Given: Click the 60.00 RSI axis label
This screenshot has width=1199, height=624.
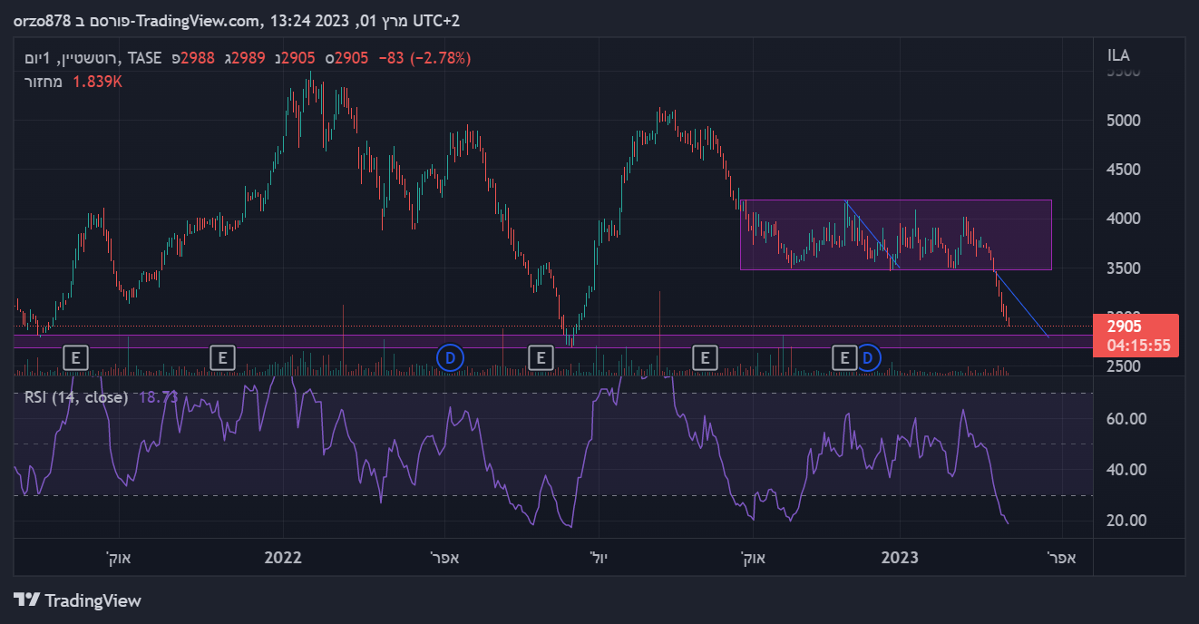Looking at the screenshot, I should [x=1127, y=419].
